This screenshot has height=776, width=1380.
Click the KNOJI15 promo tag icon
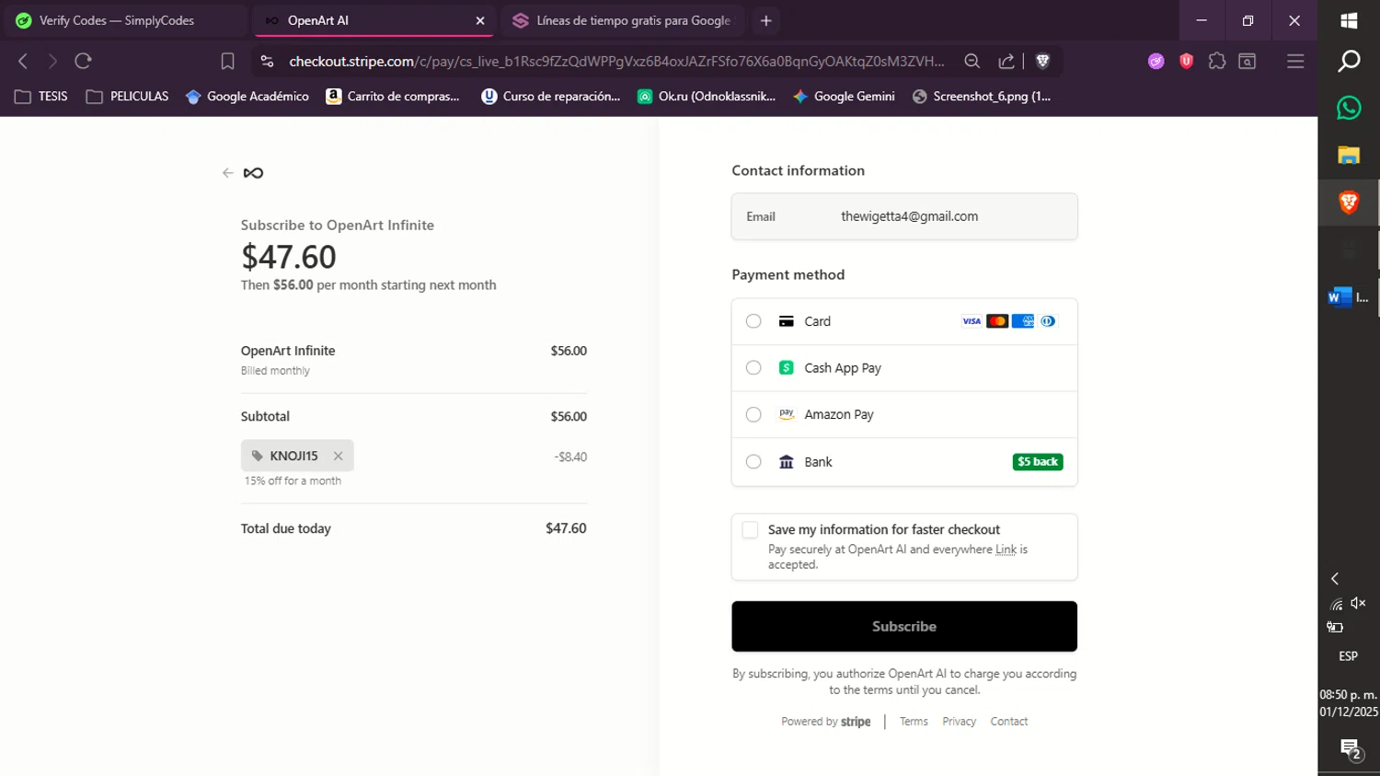click(258, 456)
